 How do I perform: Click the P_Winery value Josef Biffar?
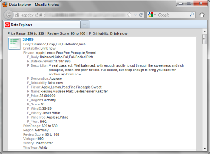[51, 113]
